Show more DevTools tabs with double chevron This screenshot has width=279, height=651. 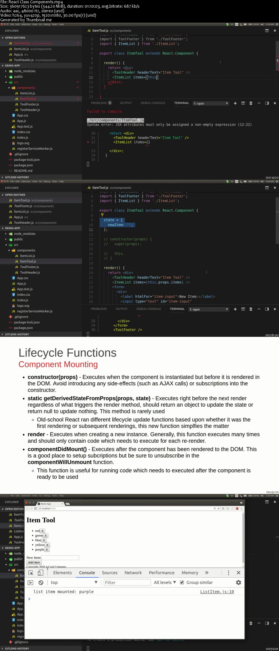207,573
